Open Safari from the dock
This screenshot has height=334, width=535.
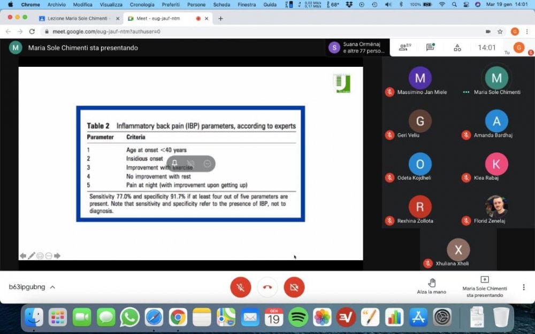(x=154, y=317)
